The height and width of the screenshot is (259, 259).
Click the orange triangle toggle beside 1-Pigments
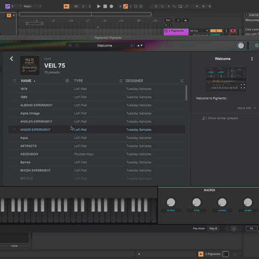[x=201, y=254]
